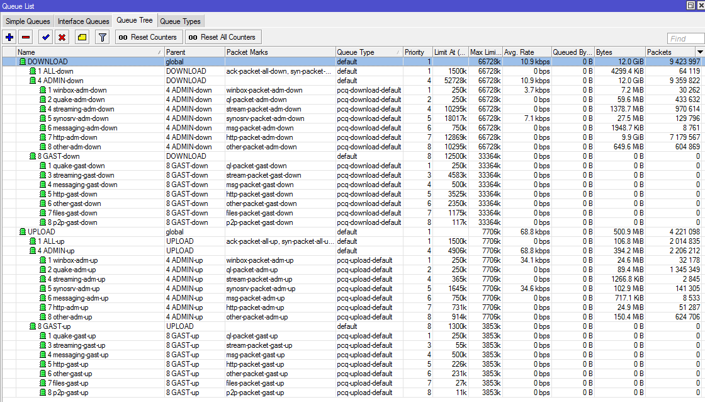Image resolution: width=705 pixels, height=402 pixels.
Task: Disable the selected queue via red X
Action: [x=60, y=36]
